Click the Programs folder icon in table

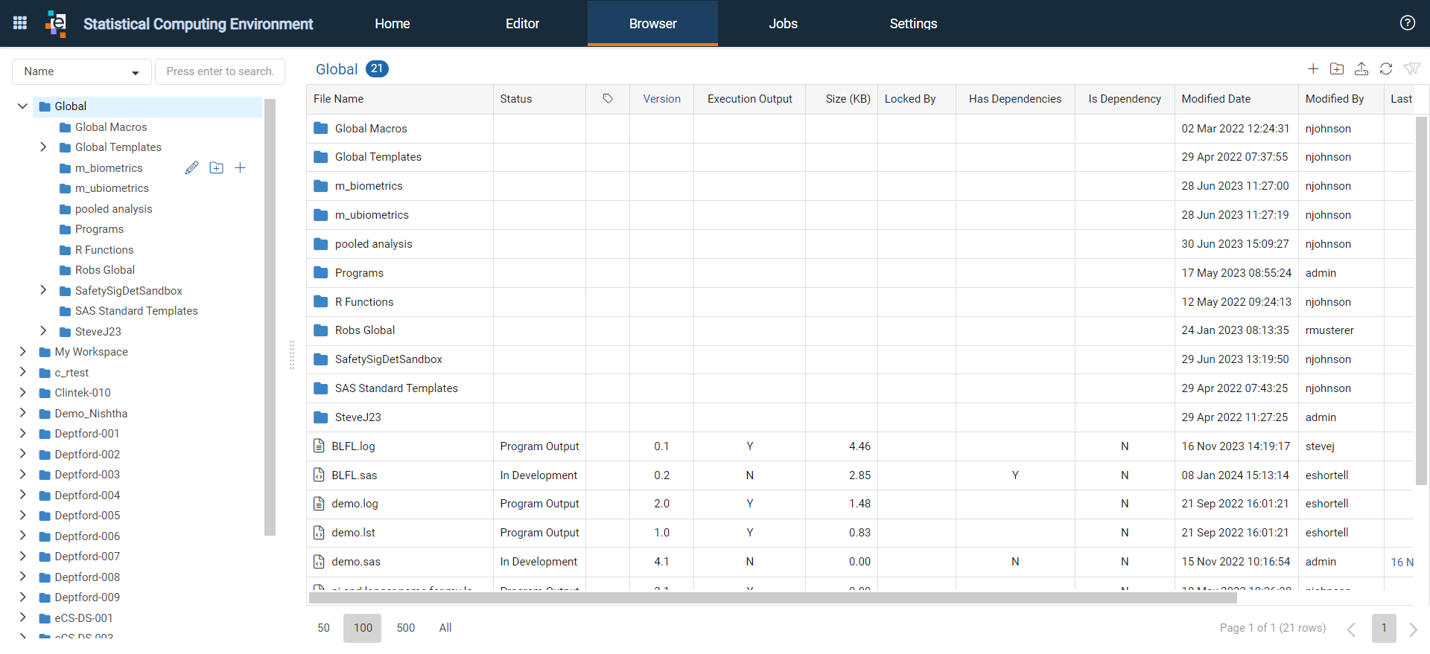tap(321, 273)
